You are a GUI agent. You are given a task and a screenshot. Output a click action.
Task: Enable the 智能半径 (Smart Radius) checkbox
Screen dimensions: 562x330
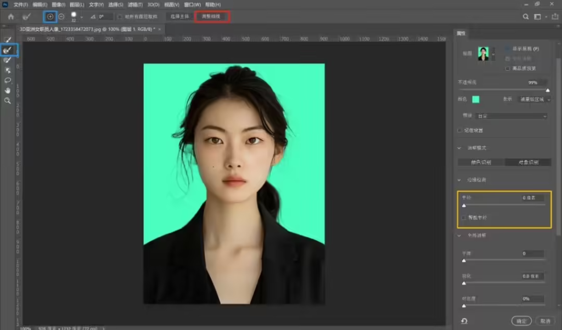coord(464,218)
